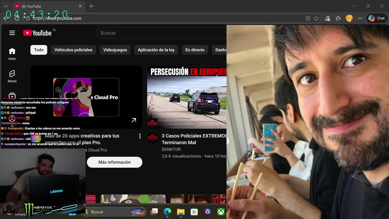Open the Xbox app from the taskbar
389x219 pixels.
[x=221, y=212]
